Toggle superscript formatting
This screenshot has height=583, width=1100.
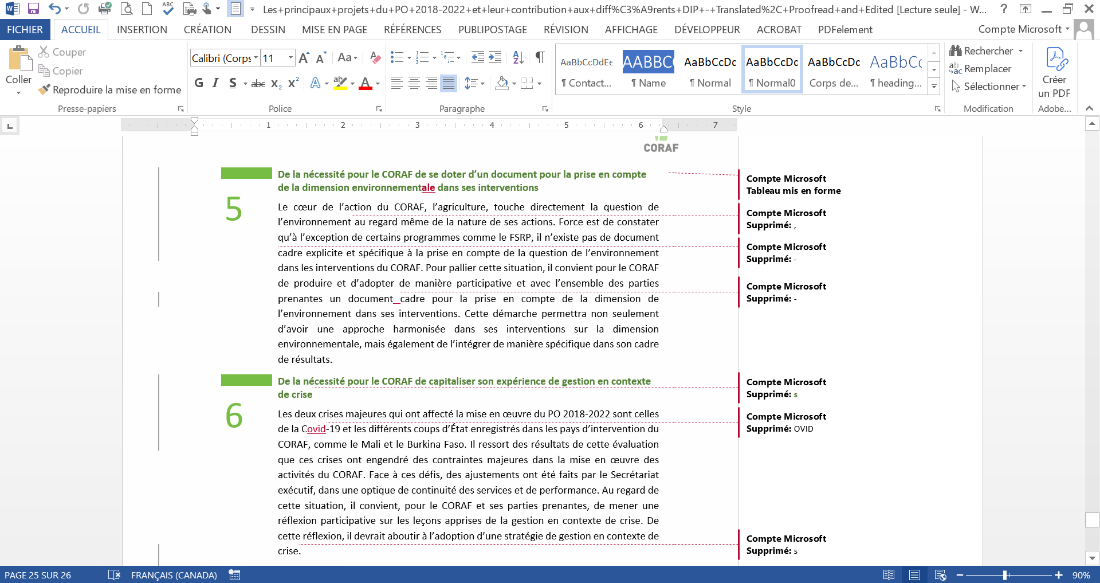[x=293, y=83]
